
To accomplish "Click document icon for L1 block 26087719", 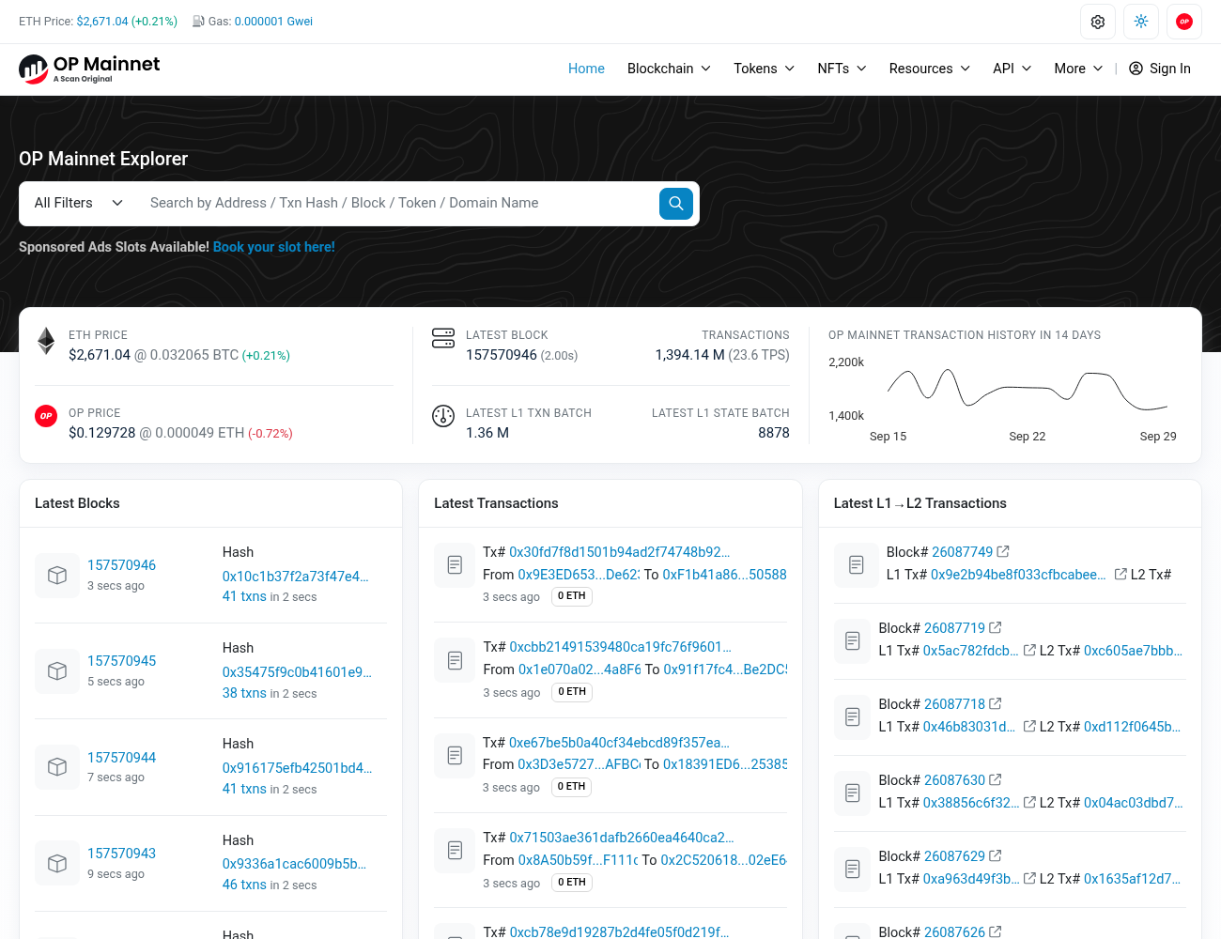I will pyautogui.click(x=853, y=641).
